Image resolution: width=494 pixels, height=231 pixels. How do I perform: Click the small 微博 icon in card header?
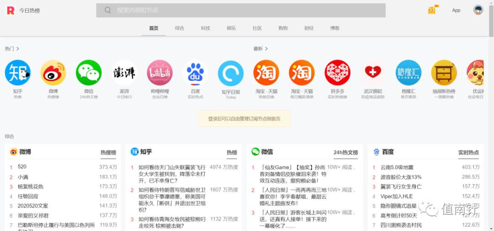[x=14, y=152]
